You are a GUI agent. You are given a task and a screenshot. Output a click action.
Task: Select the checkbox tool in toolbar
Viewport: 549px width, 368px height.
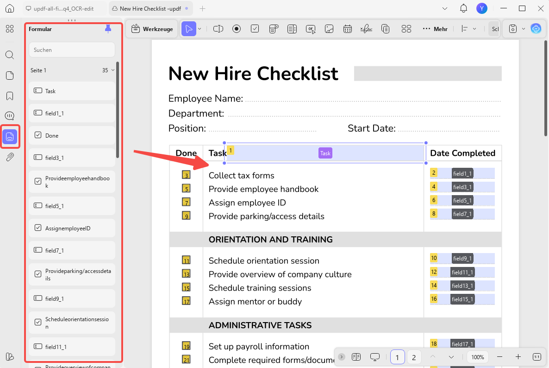coord(255,29)
